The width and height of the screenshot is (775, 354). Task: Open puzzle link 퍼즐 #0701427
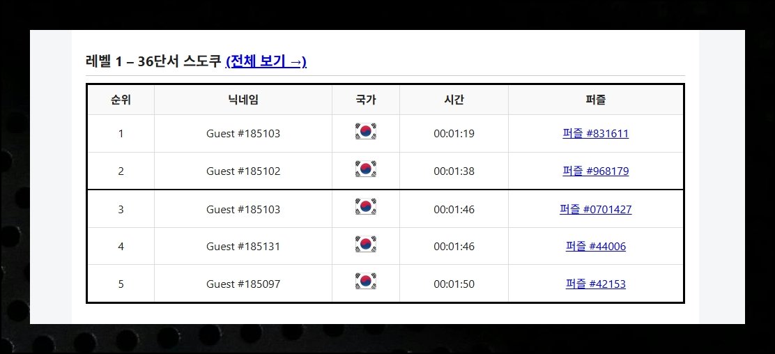coord(596,209)
